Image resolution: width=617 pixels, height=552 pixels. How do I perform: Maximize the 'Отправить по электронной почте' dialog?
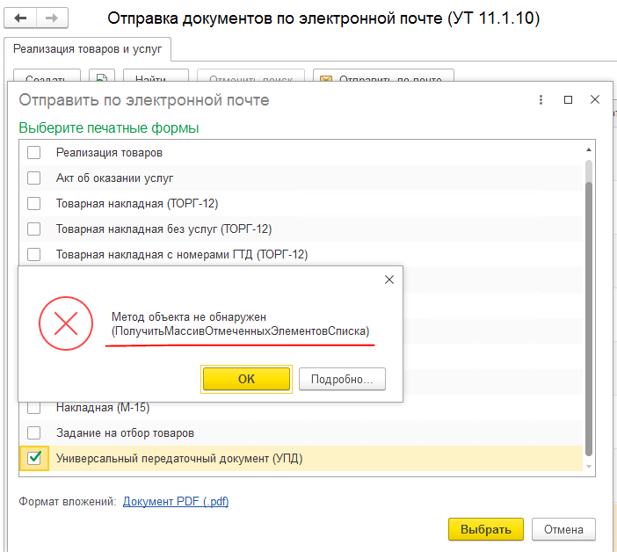[568, 100]
